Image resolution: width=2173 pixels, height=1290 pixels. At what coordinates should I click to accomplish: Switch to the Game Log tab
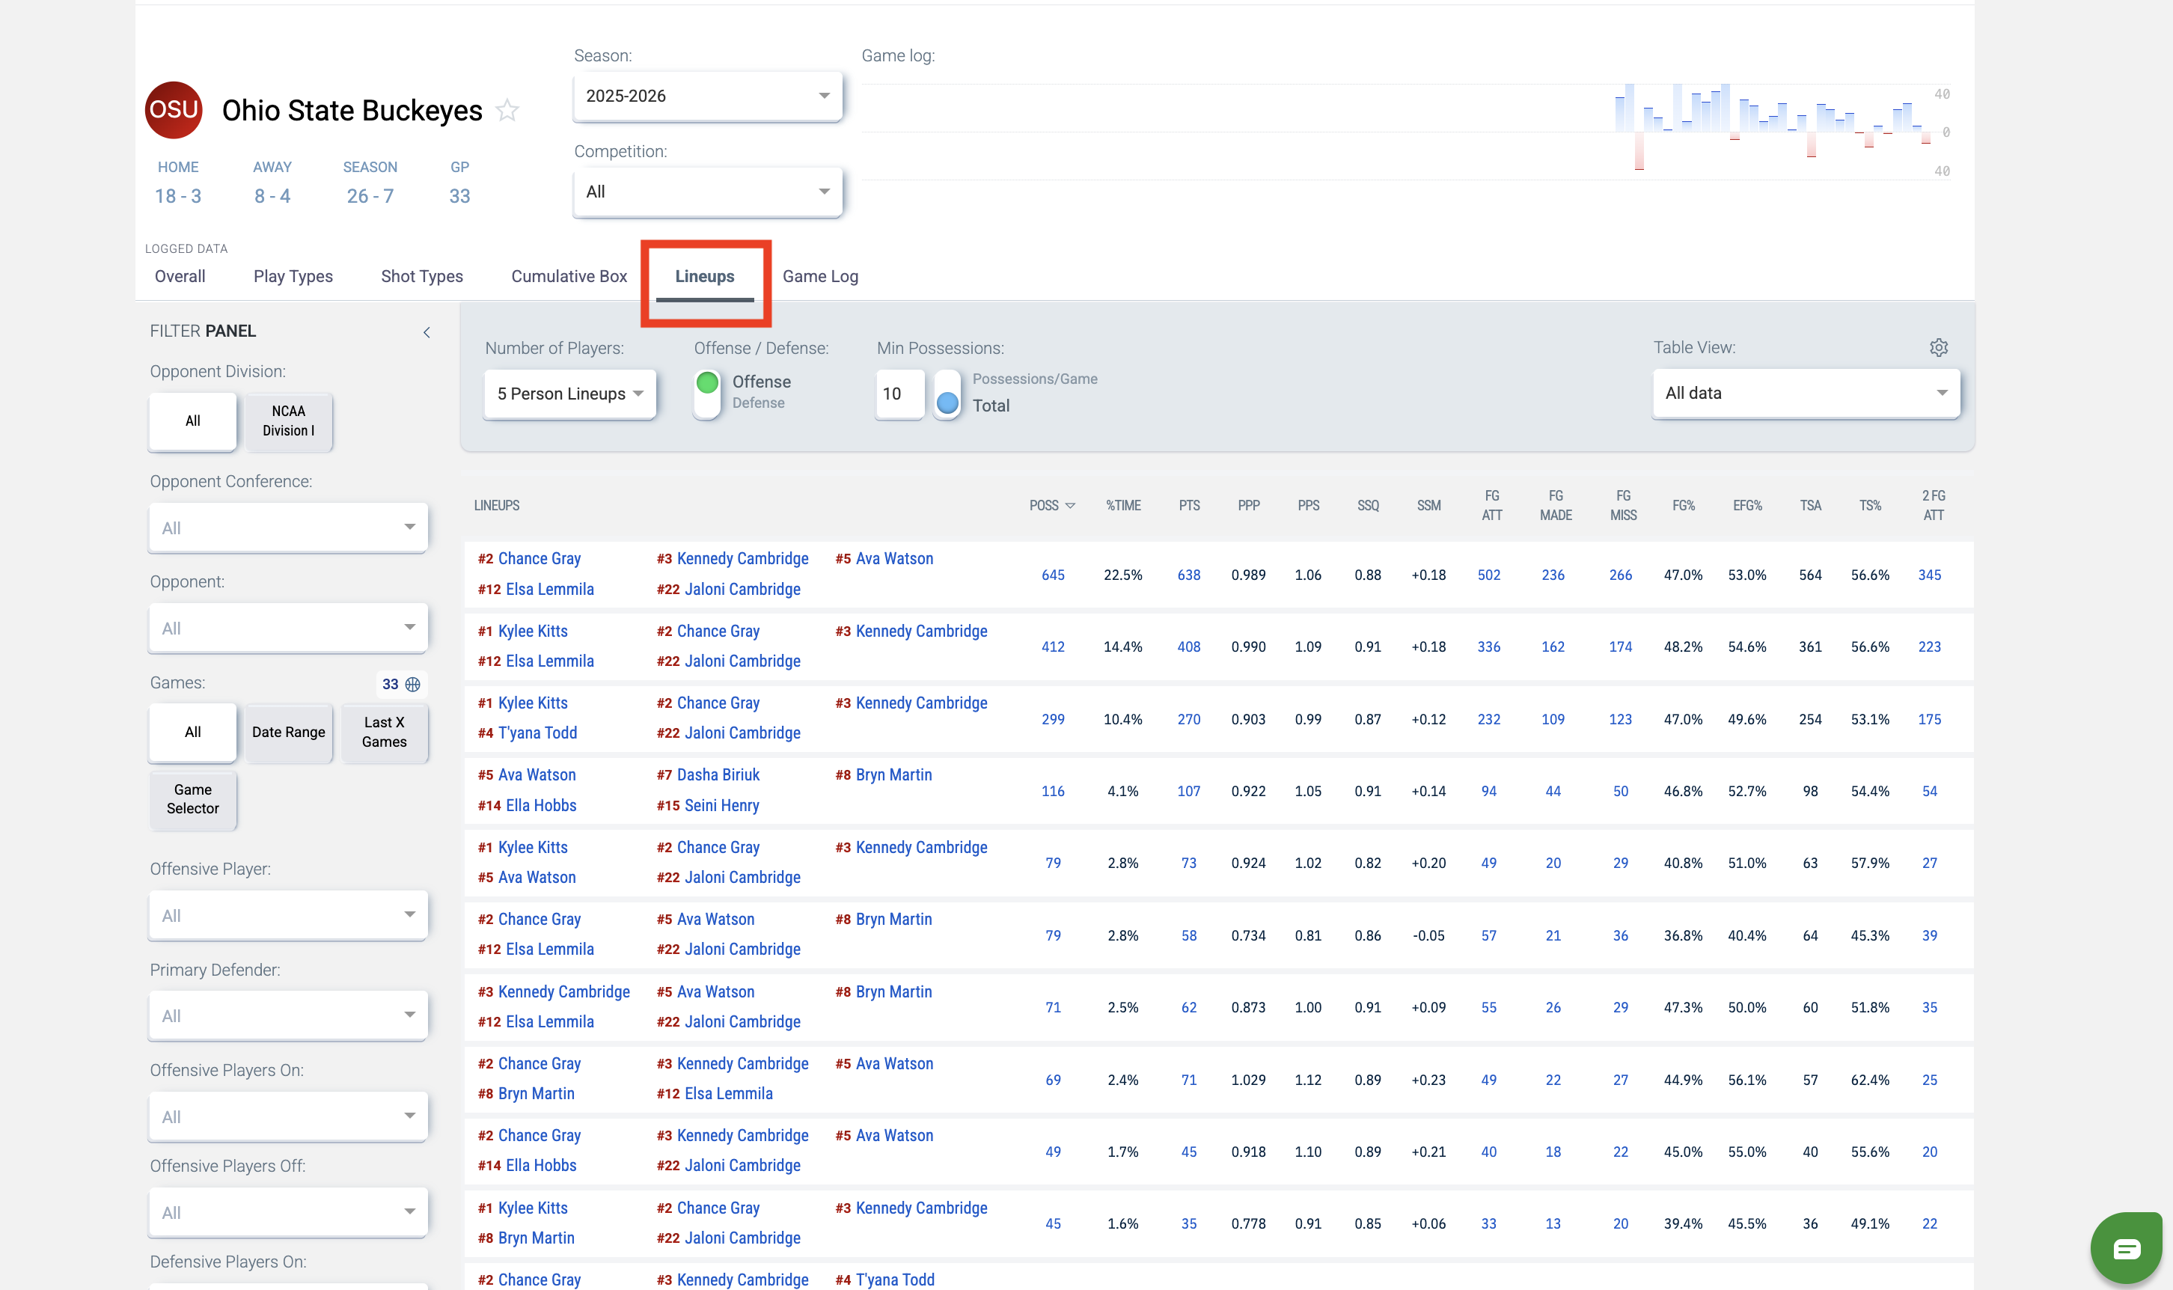pos(819,276)
